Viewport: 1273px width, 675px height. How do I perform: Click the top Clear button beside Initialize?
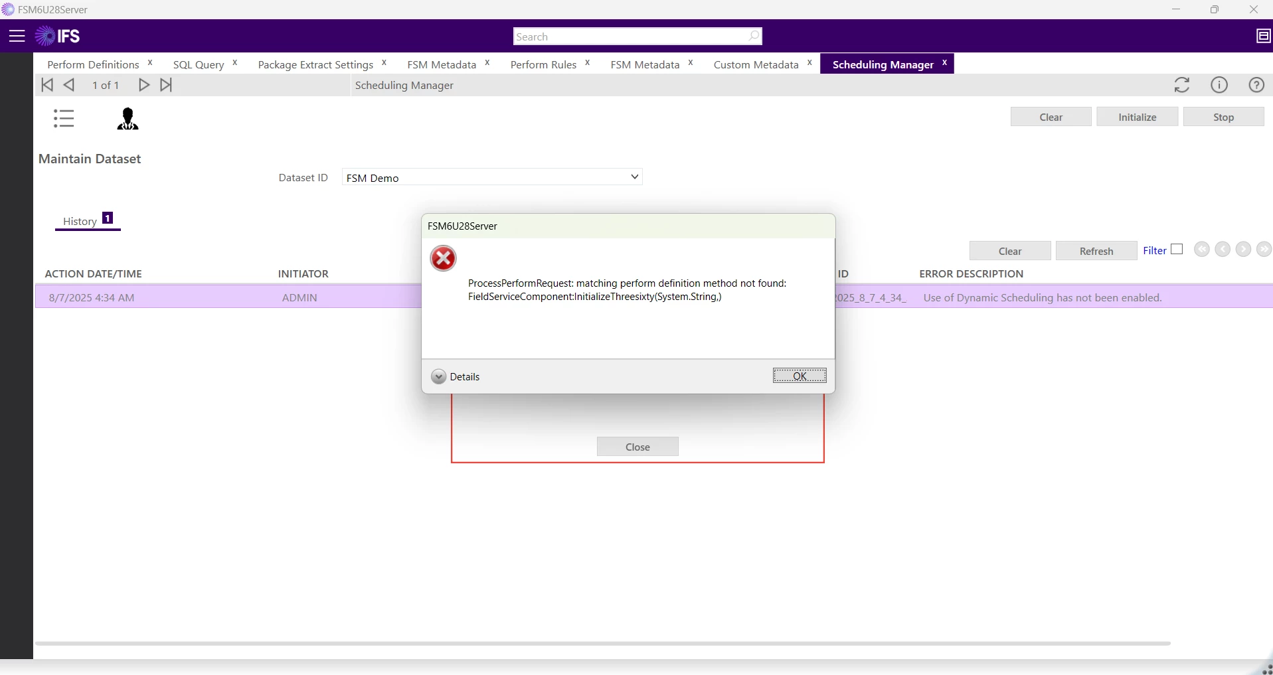pyautogui.click(x=1051, y=117)
